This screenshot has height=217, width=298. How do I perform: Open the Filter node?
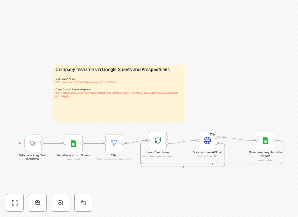[x=114, y=143]
